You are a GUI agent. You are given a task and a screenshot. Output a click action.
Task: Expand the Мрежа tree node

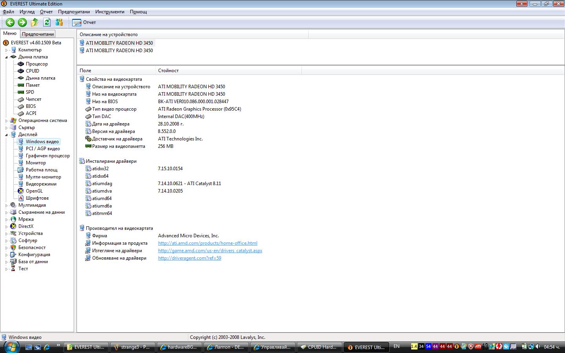(x=7, y=220)
